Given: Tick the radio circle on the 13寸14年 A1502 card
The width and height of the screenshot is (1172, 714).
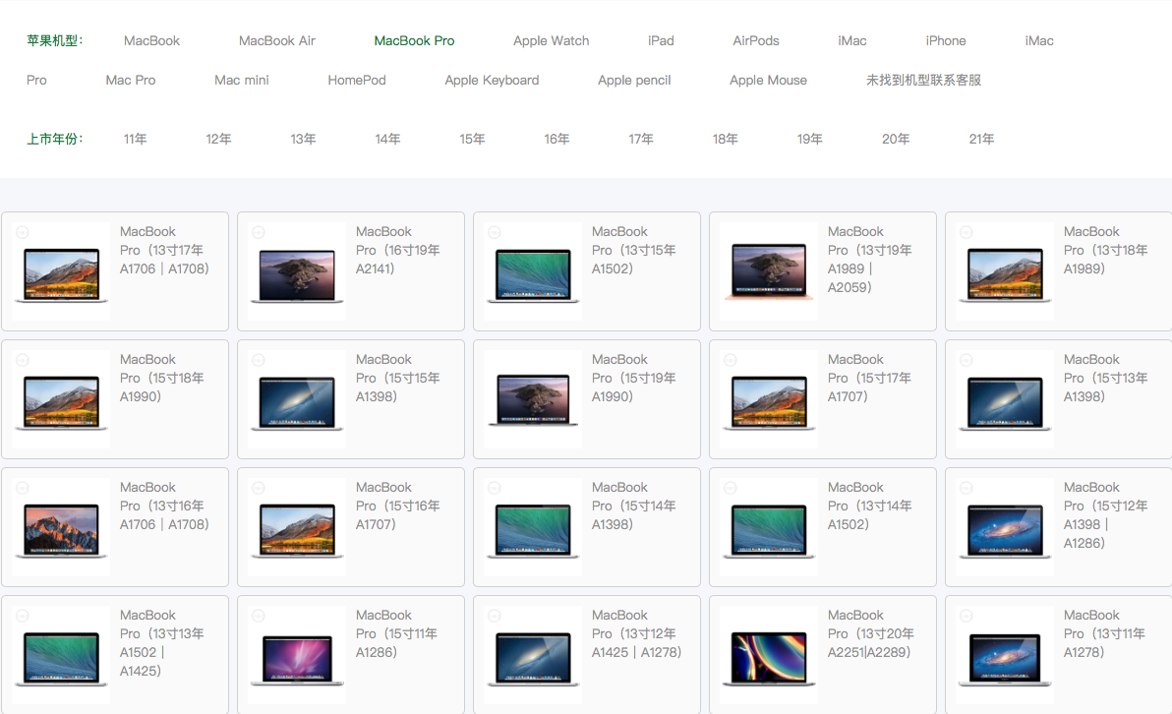Looking at the screenshot, I should coord(731,488).
